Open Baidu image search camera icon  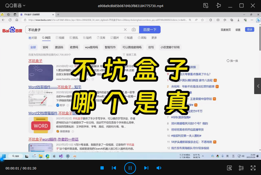coord(133,30)
